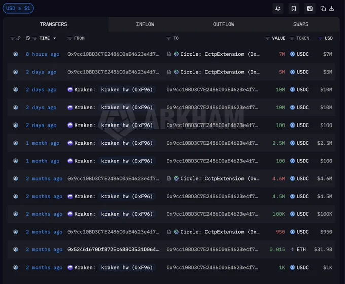
Task: Click chain icon on the $1K row
Action: click(x=15, y=267)
